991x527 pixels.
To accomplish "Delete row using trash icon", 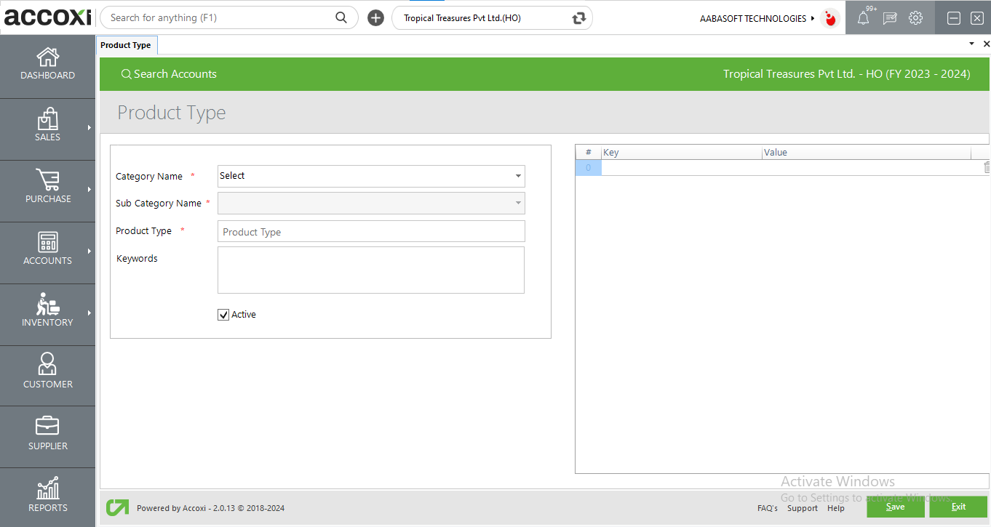I will (x=987, y=168).
